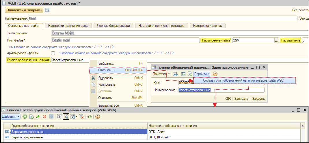Screen dimensions: 309x143
Task: Select ОТК - Сайт cell
Action: (x=224, y=131)
